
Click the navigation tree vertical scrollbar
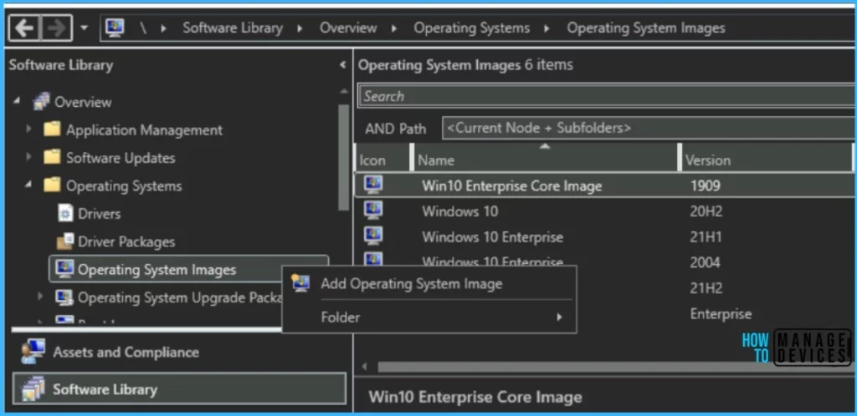pos(343,157)
